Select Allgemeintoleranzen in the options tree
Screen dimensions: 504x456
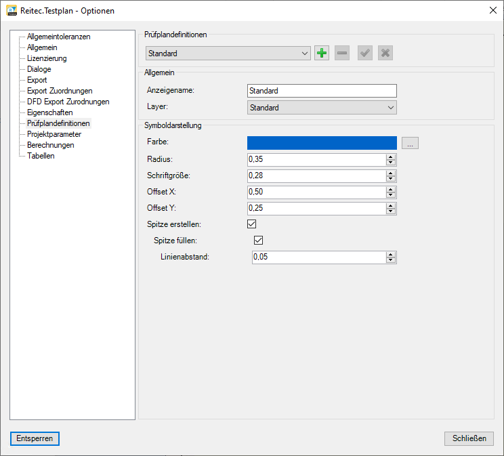(58, 37)
